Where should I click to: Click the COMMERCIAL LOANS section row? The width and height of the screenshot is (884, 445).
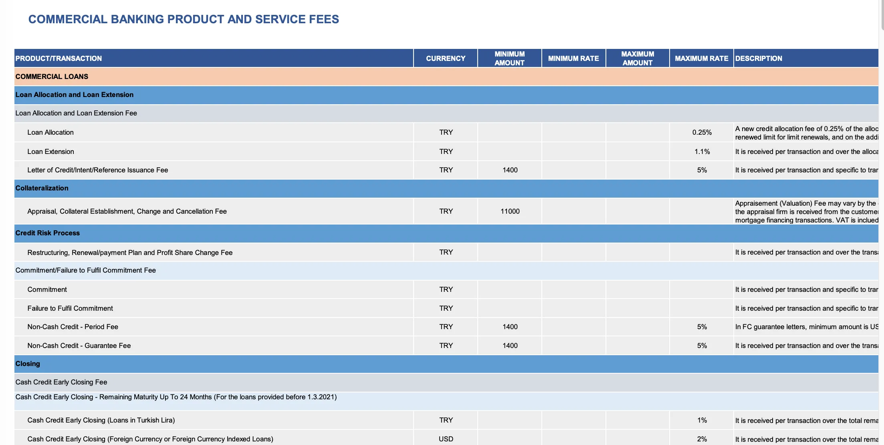[446, 77]
